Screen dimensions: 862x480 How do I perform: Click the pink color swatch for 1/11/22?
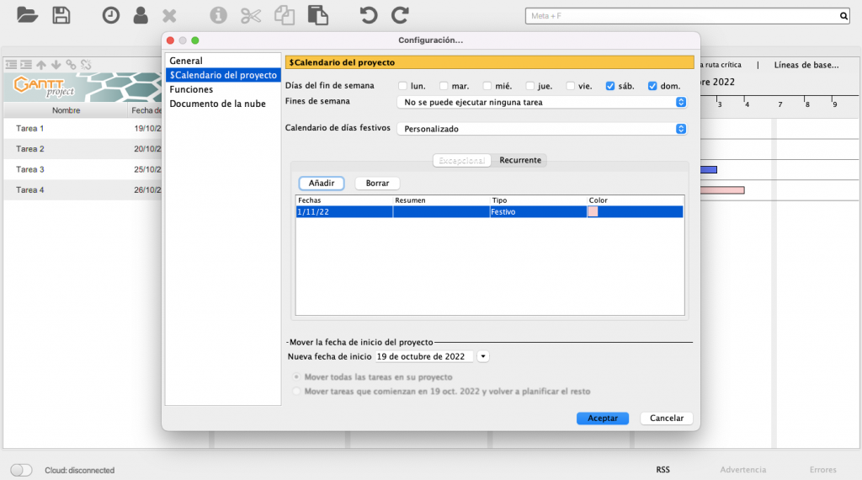(593, 212)
